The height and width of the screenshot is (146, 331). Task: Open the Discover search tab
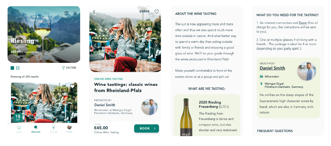(36, 129)
